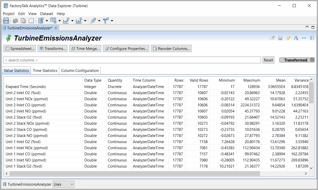This screenshot has width=318, height=190.
Task: Click the vertical scrollbar up arrow
Action: pos(311,80)
